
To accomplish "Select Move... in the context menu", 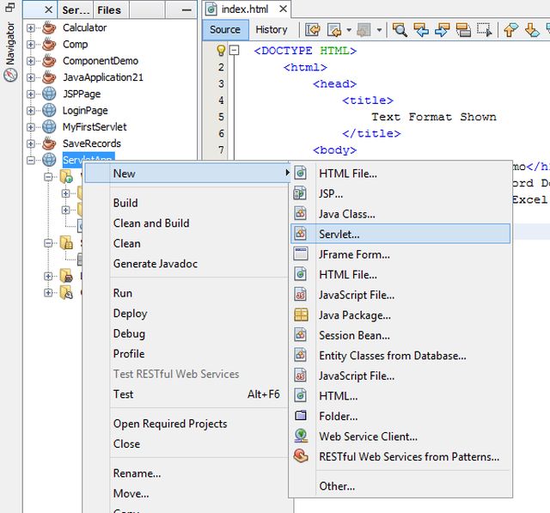I will (x=131, y=494).
